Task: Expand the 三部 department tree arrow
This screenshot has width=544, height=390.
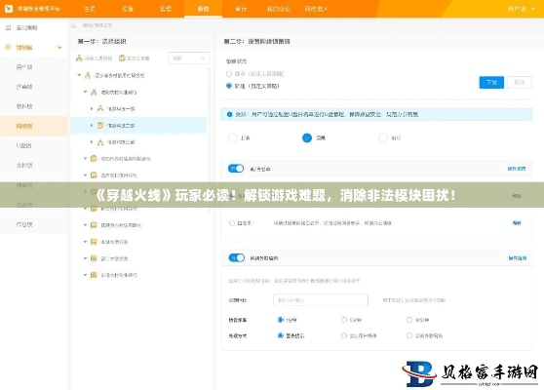Action: [x=92, y=142]
